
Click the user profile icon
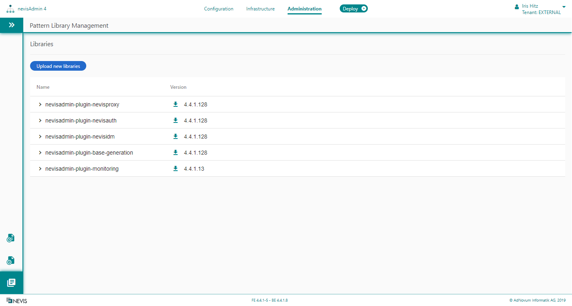pos(517,7)
